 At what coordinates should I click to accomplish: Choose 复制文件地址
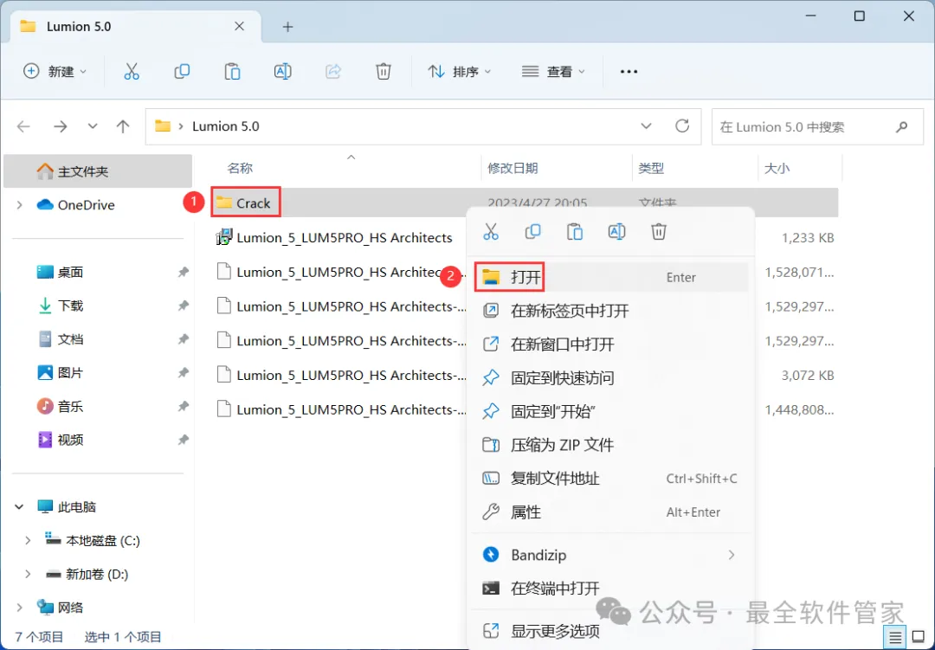click(610, 479)
